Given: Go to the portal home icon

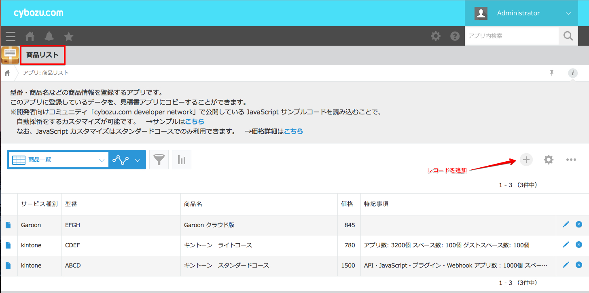Looking at the screenshot, I should tap(30, 36).
